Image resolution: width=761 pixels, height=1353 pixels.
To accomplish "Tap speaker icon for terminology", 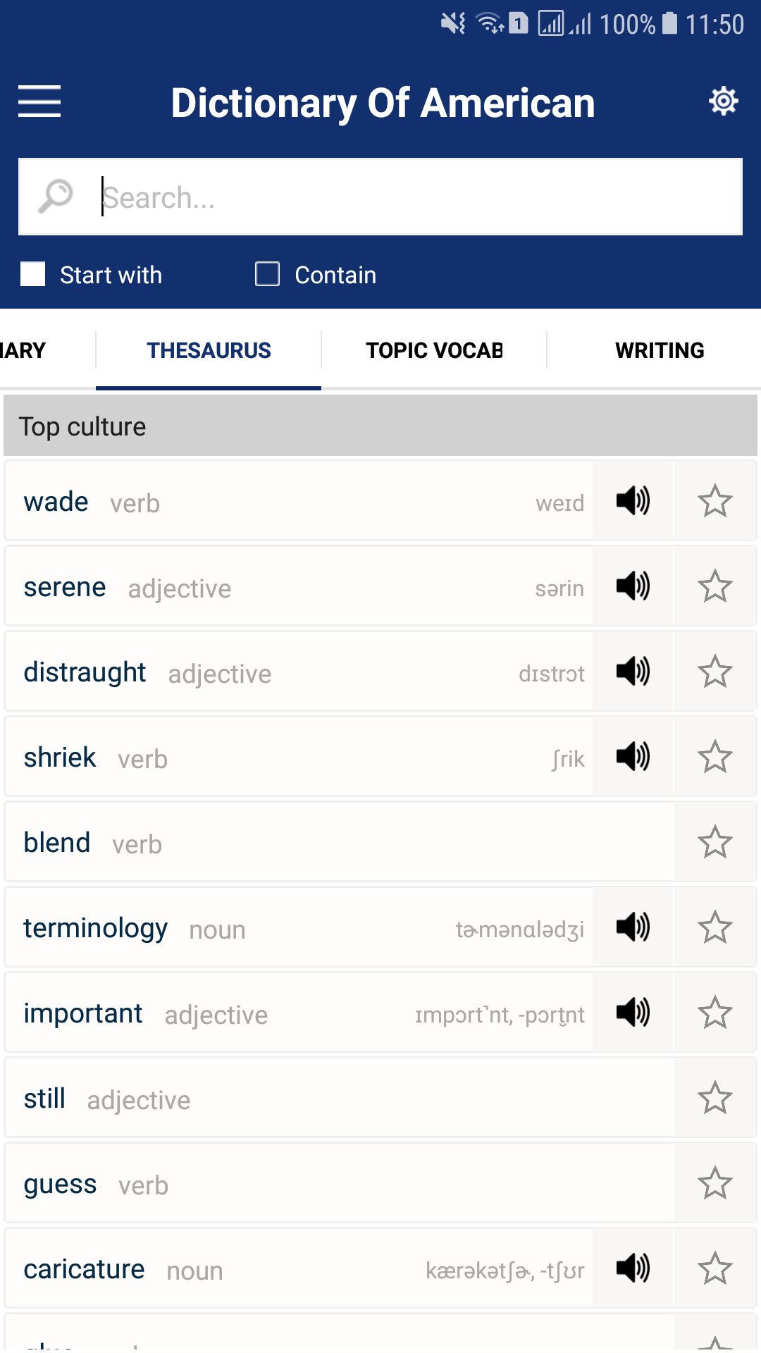I will (633, 927).
